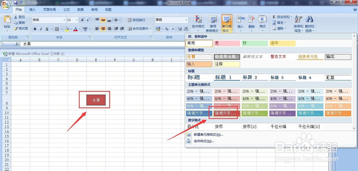Open the font size 11 dropdown
The image size is (358, 171).
click(77, 20)
